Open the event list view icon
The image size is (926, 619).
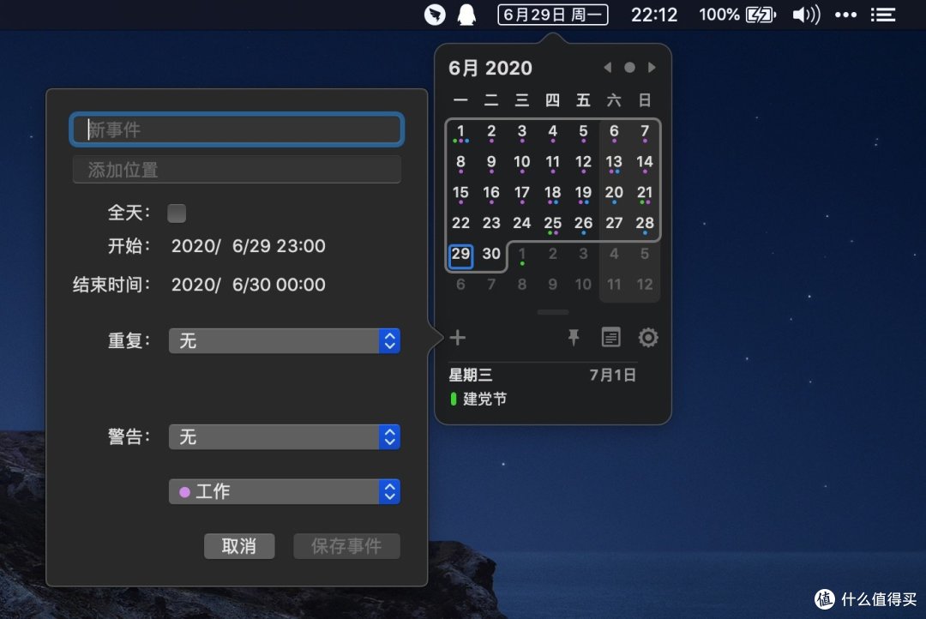click(x=610, y=337)
